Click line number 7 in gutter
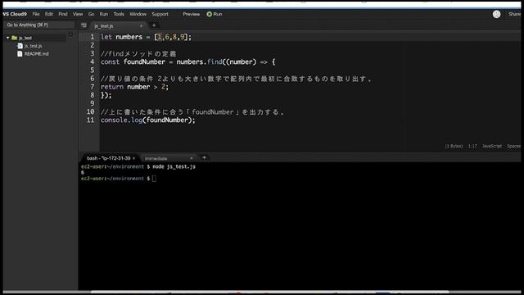 point(93,87)
